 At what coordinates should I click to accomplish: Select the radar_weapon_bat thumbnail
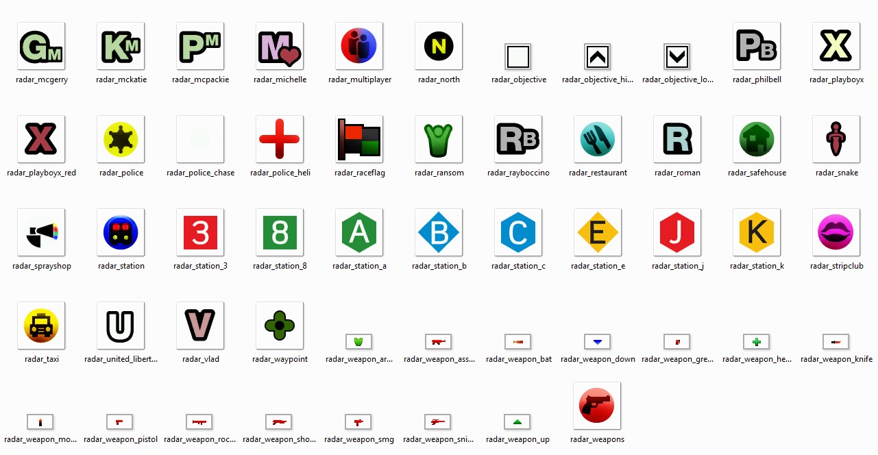coord(518,341)
